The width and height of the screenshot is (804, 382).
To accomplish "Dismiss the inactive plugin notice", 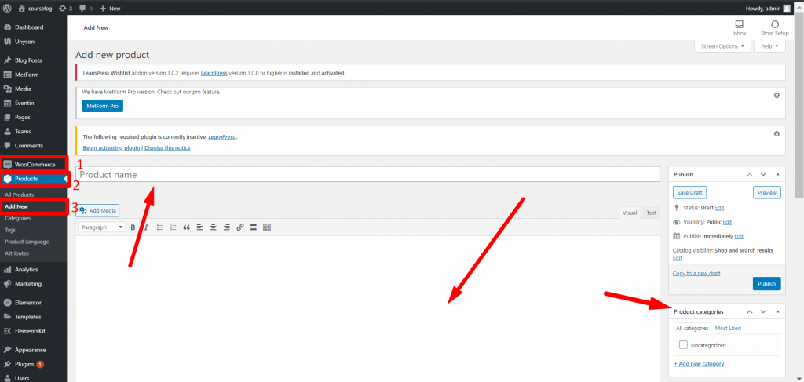I will (777, 134).
